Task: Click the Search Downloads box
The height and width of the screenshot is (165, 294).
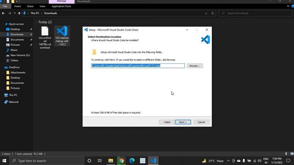Action: pyautogui.click(x=255, y=13)
